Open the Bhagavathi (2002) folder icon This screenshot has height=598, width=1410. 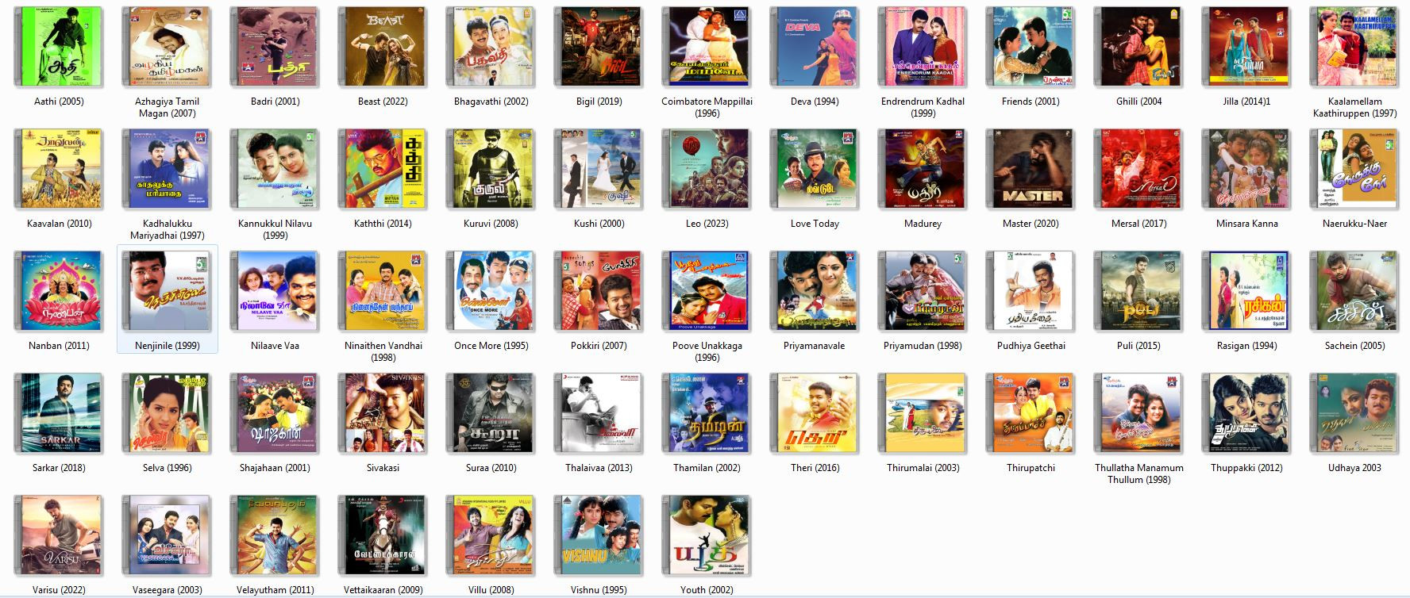click(491, 48)
